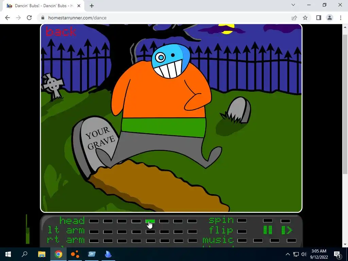
Task: Open a new browser tab
Action: [x=92, y=6]
